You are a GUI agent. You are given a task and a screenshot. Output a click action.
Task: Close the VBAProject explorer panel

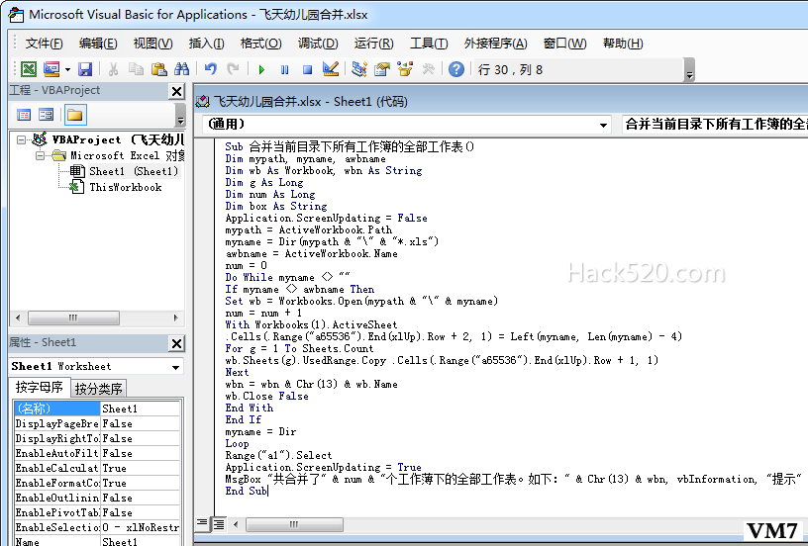tap(176, 92)
